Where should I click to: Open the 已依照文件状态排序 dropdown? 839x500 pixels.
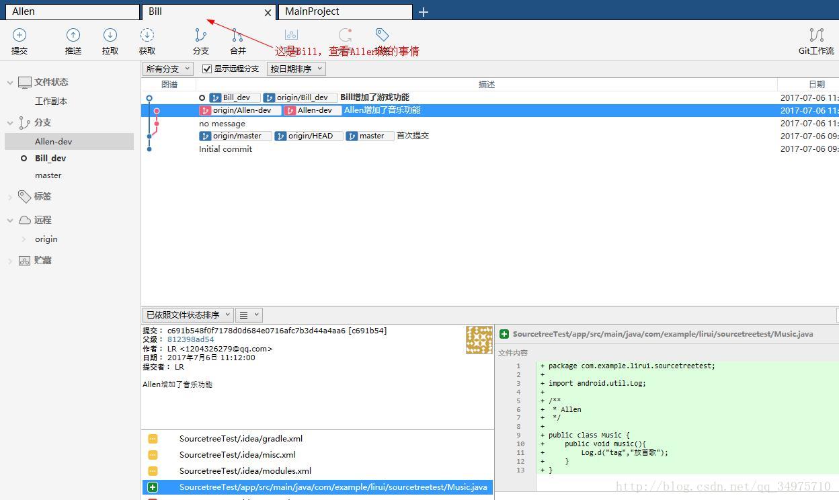click(188, 315)
